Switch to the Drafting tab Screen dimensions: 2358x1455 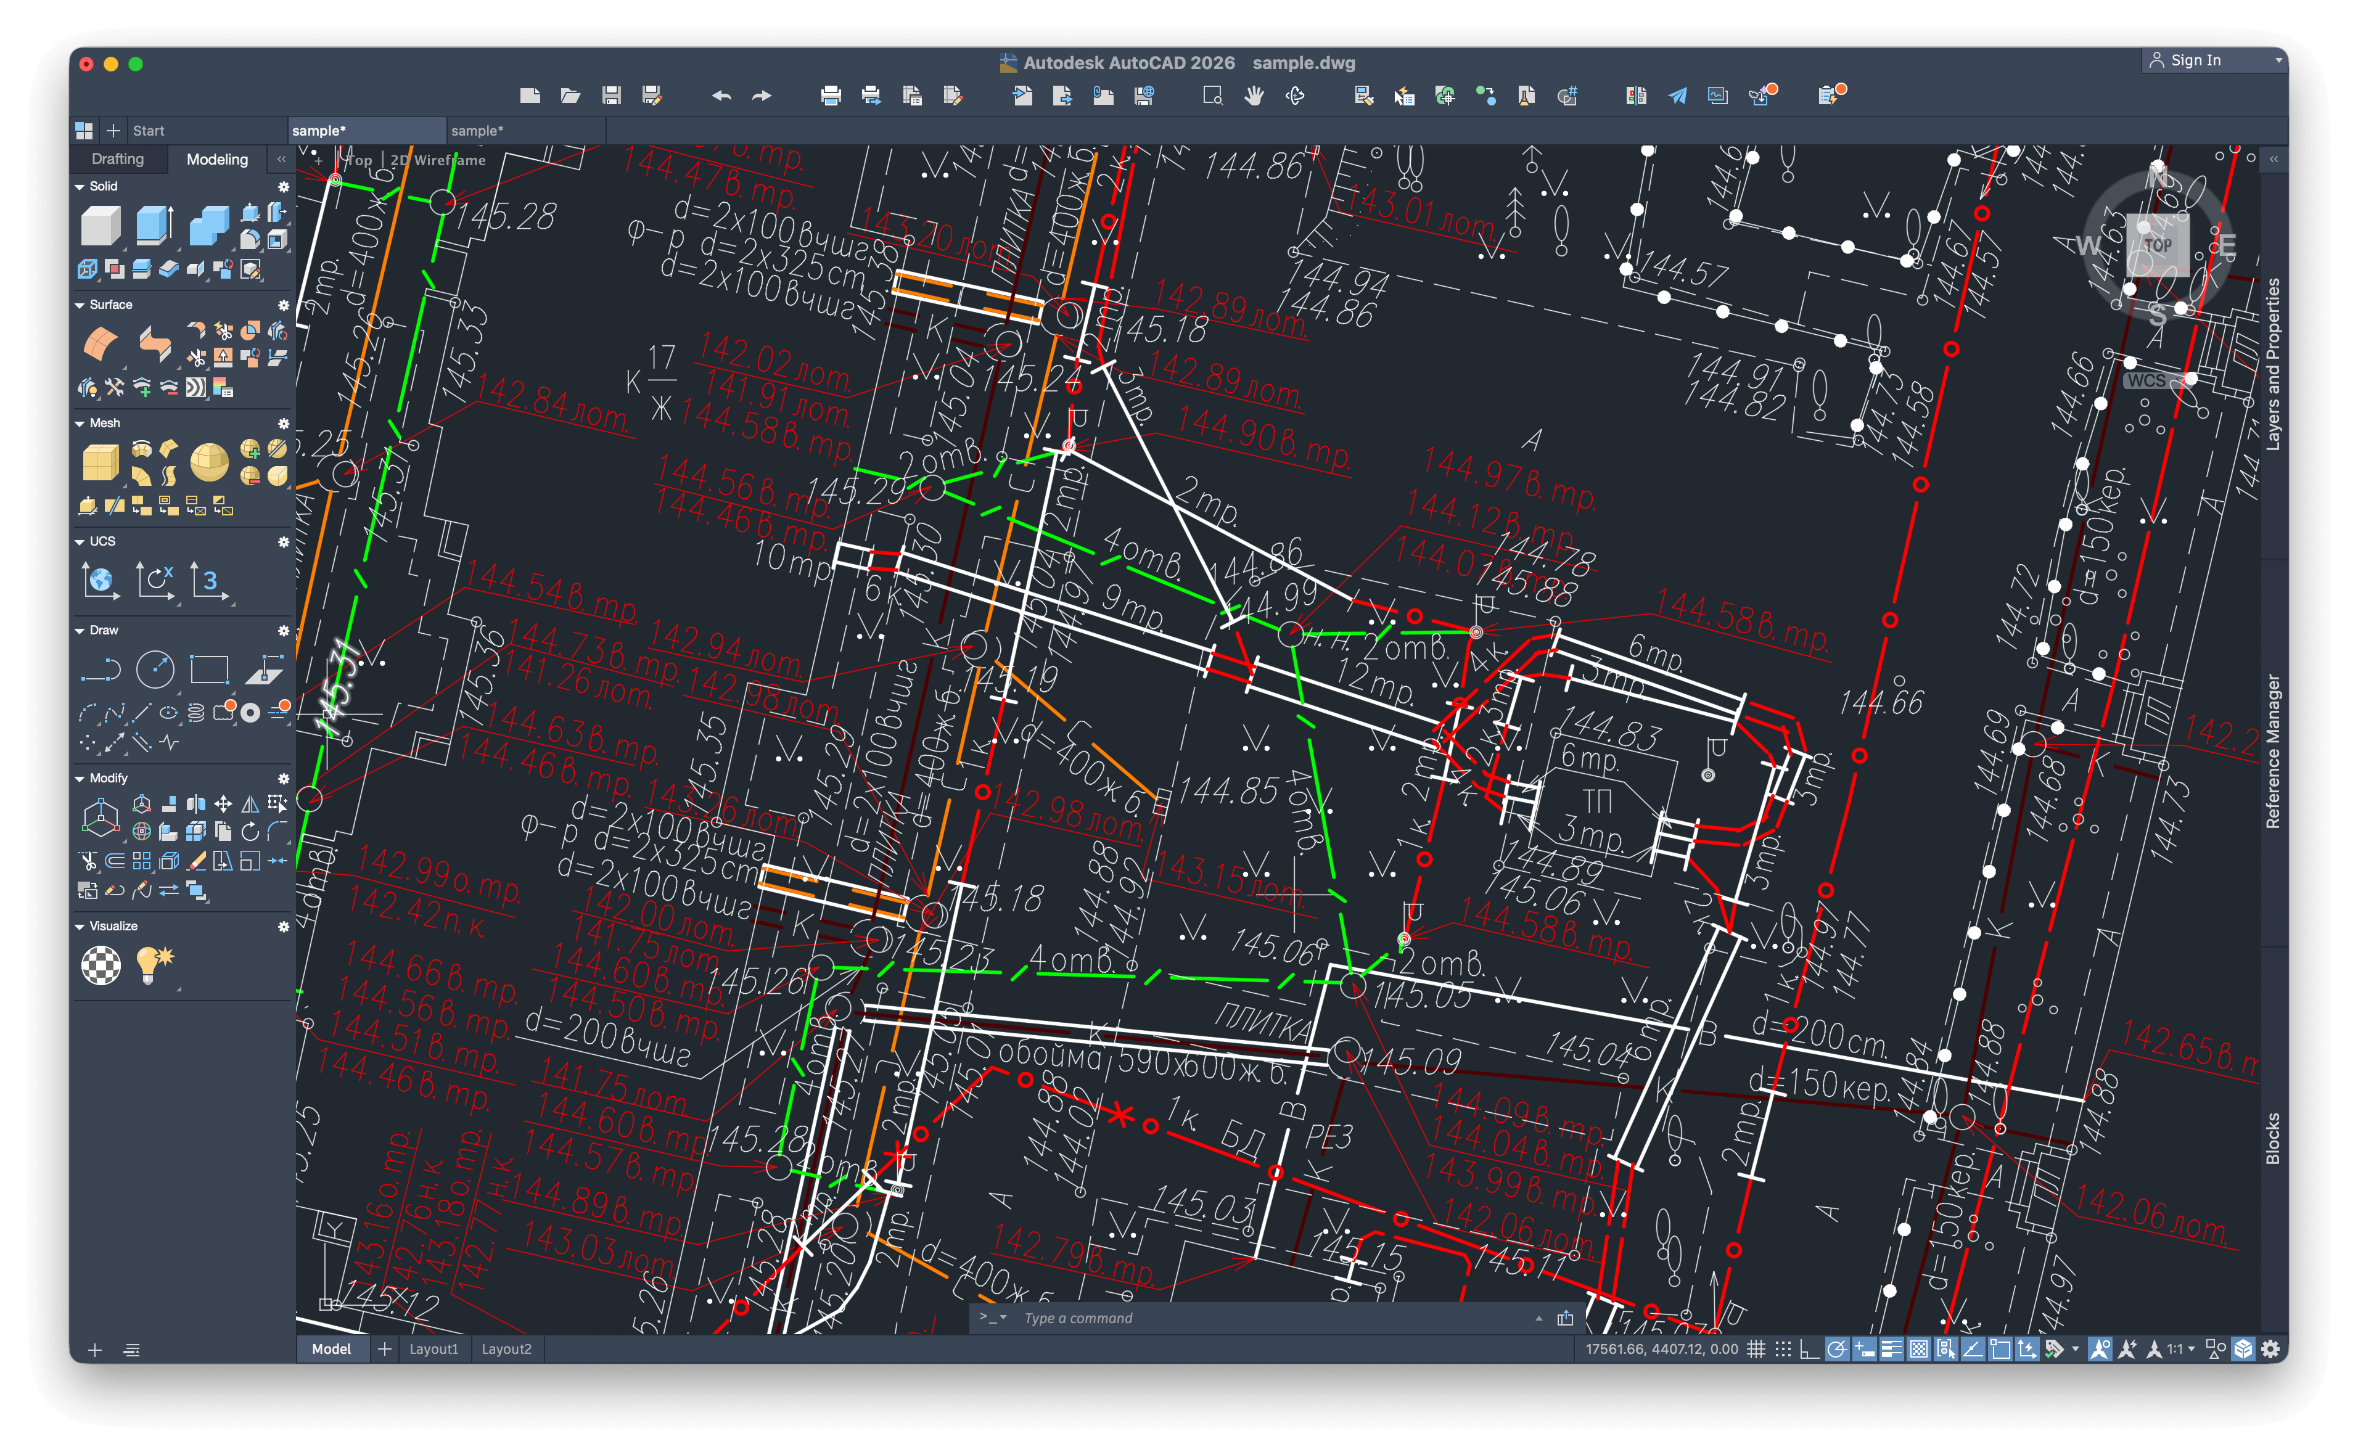coord(117,159)
